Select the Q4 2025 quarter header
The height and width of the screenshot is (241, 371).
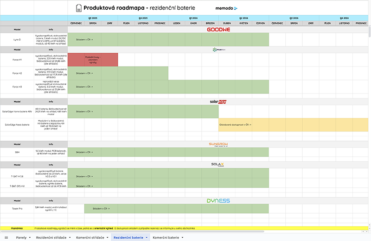[x=143, y=18]
